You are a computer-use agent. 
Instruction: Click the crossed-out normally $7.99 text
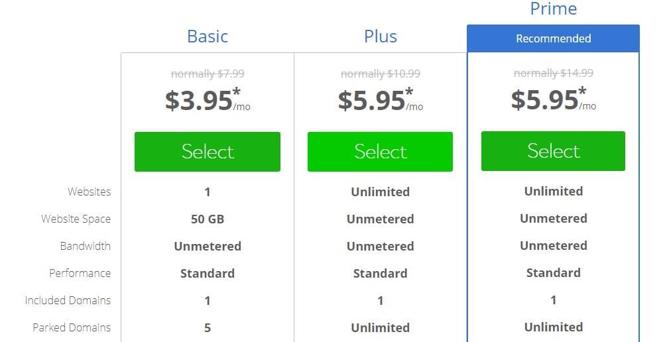[208, 74]
